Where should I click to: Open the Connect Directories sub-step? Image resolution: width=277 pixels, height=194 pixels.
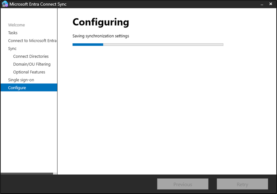coord(31,56)
